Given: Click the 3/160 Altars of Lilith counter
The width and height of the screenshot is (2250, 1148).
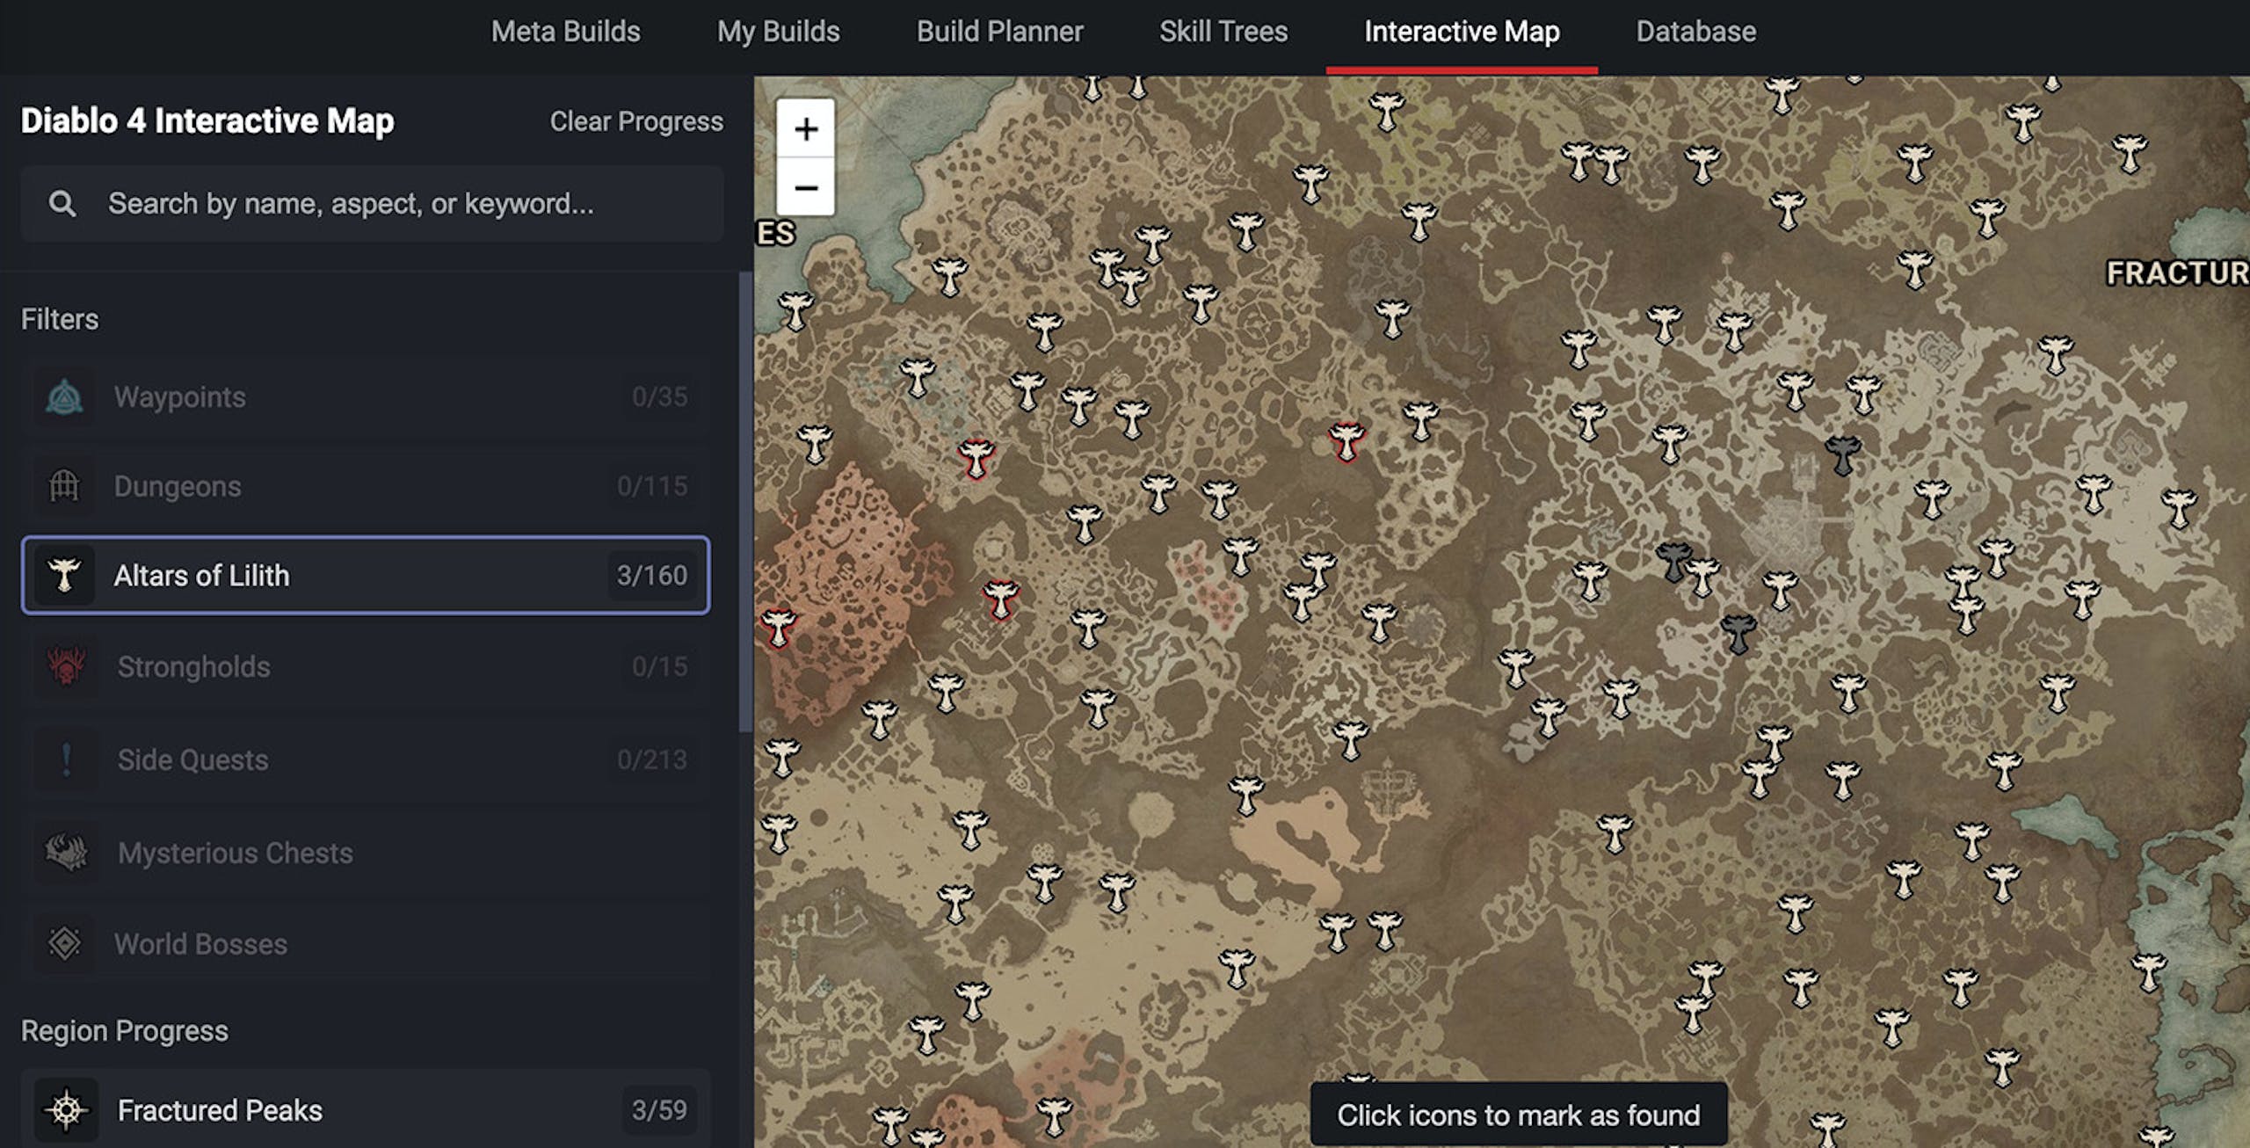Looking at the screenshot, I should [651, 576].
